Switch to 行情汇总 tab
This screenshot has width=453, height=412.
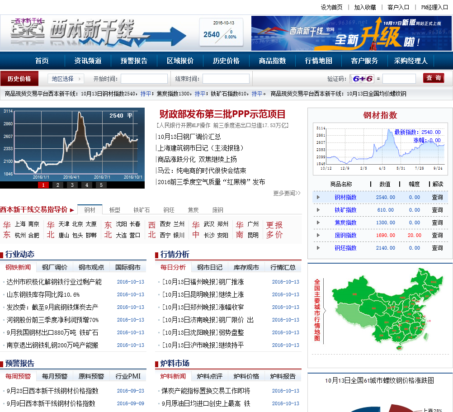(x=283, y=267)
